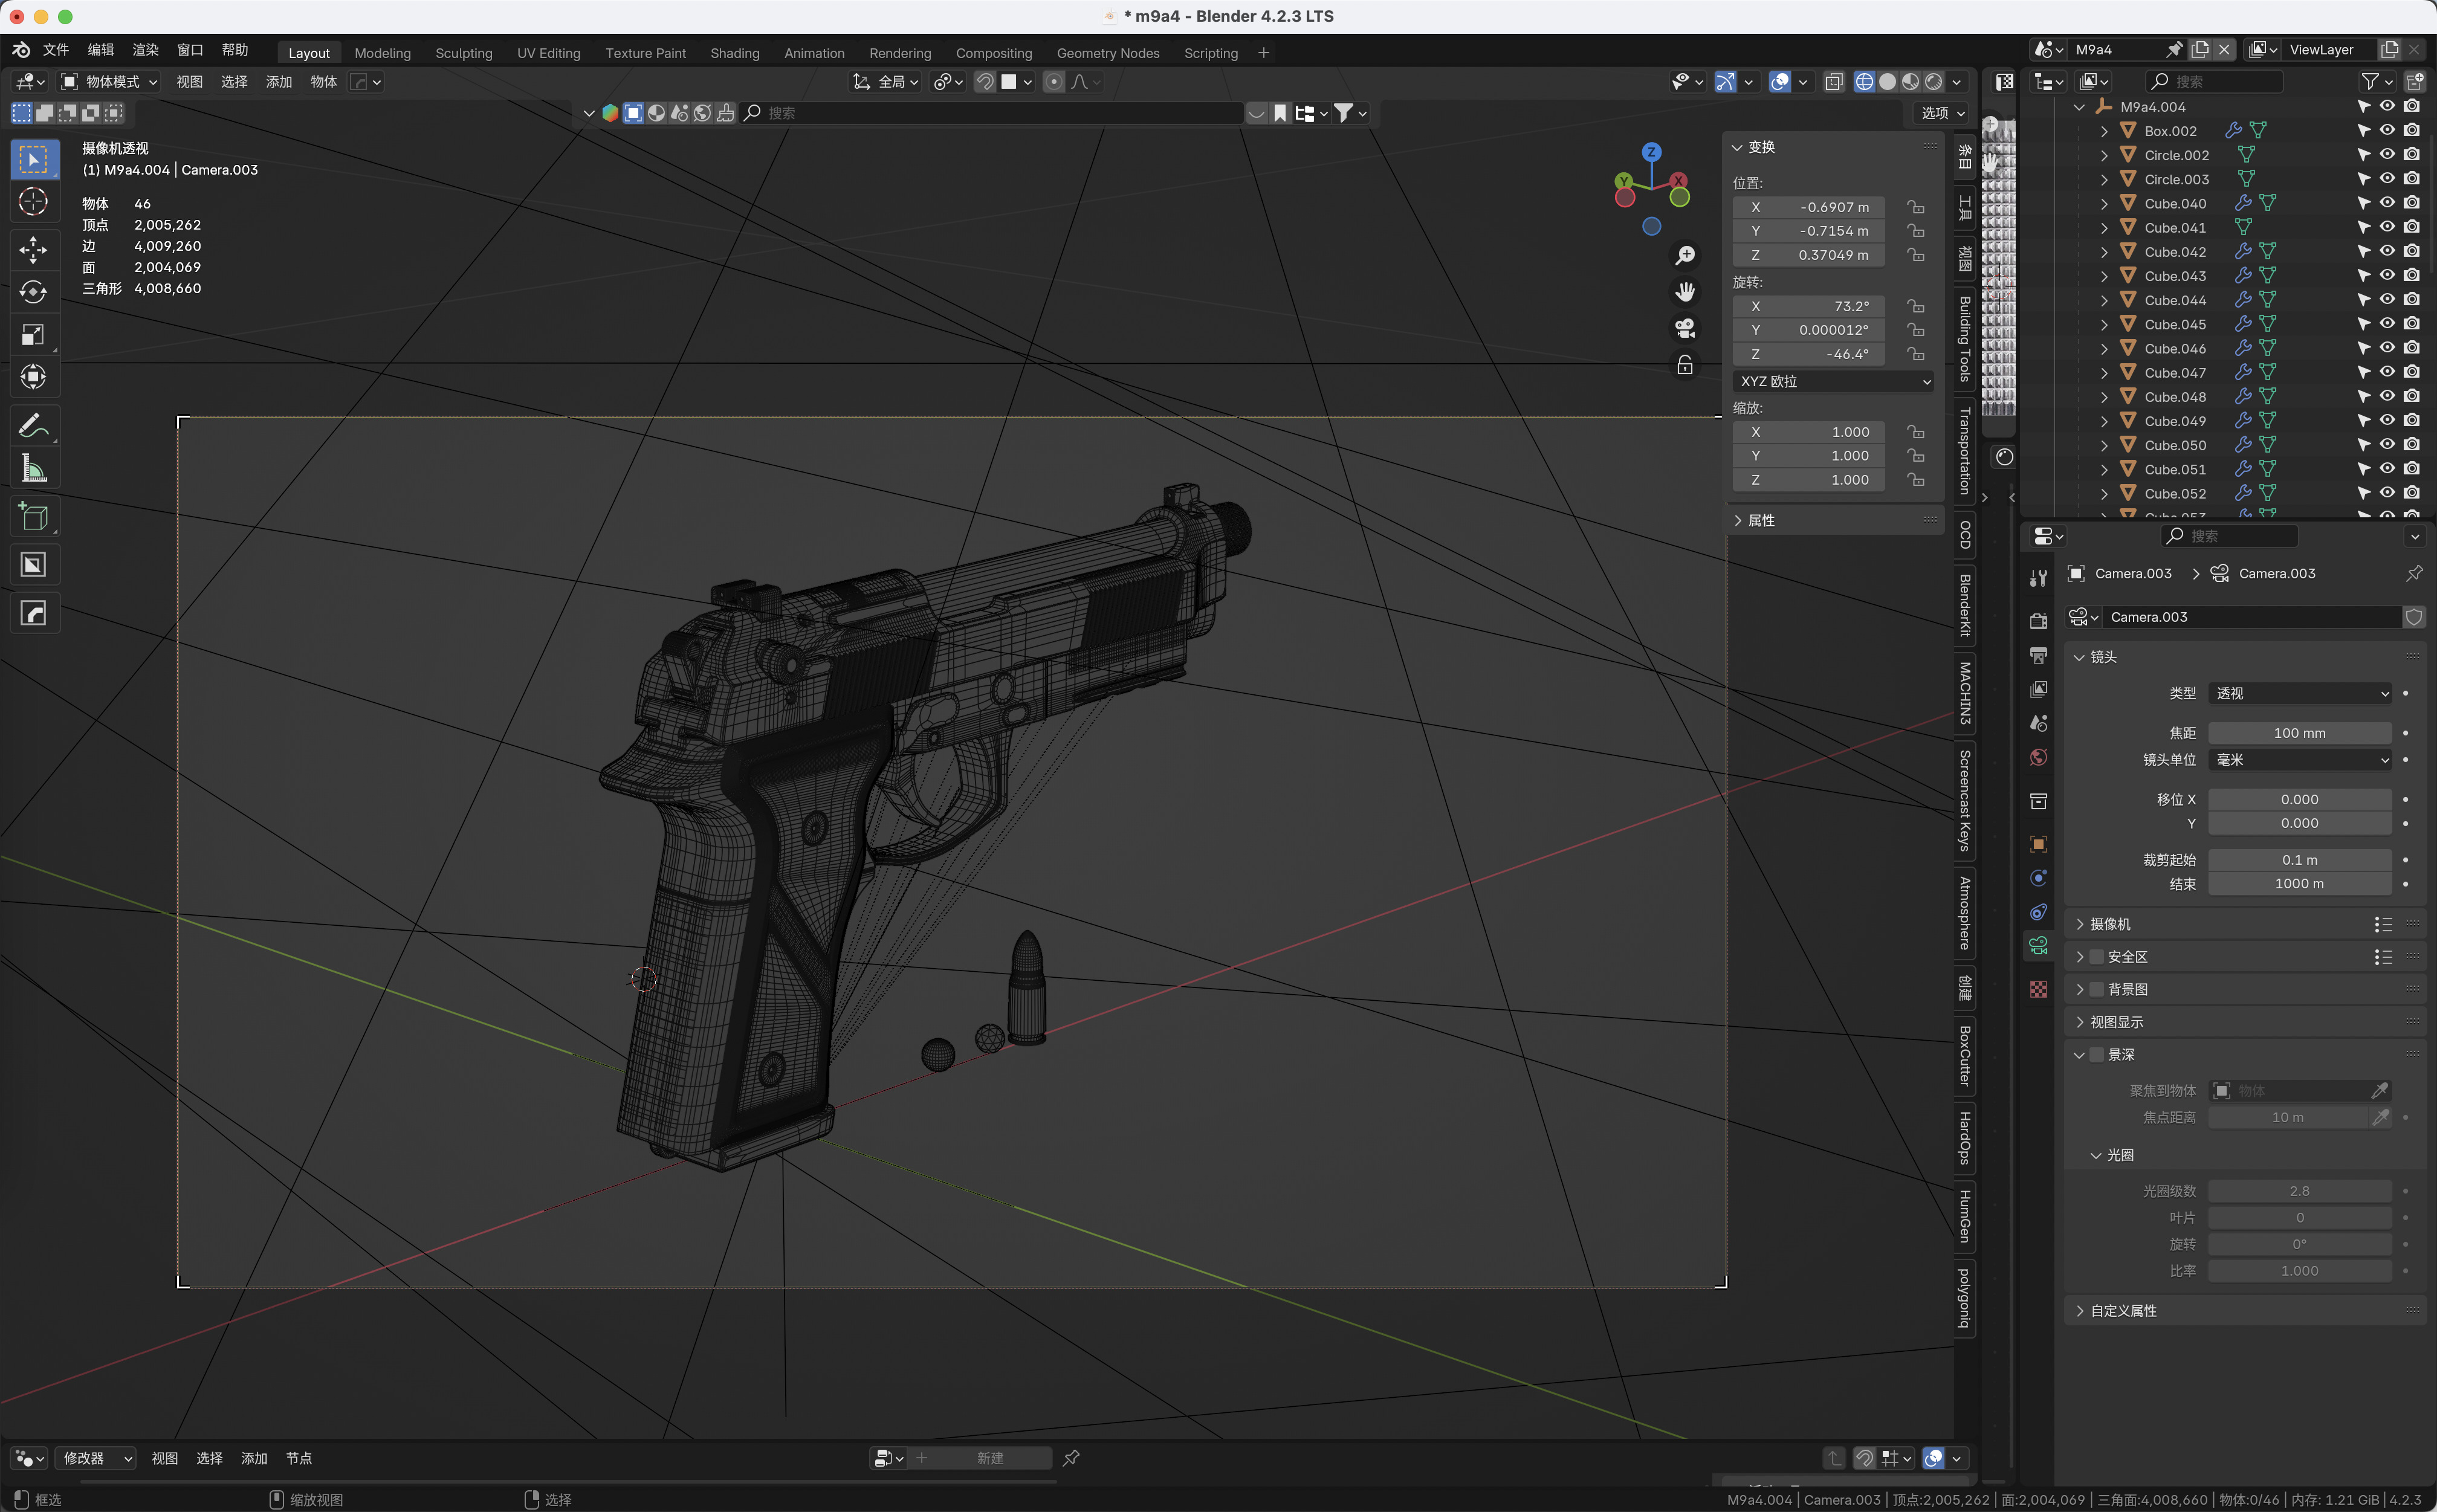2437x1512 pixels.
Task: Enable the safe areas (安全区) checkbox
Action: point(2097,957)
